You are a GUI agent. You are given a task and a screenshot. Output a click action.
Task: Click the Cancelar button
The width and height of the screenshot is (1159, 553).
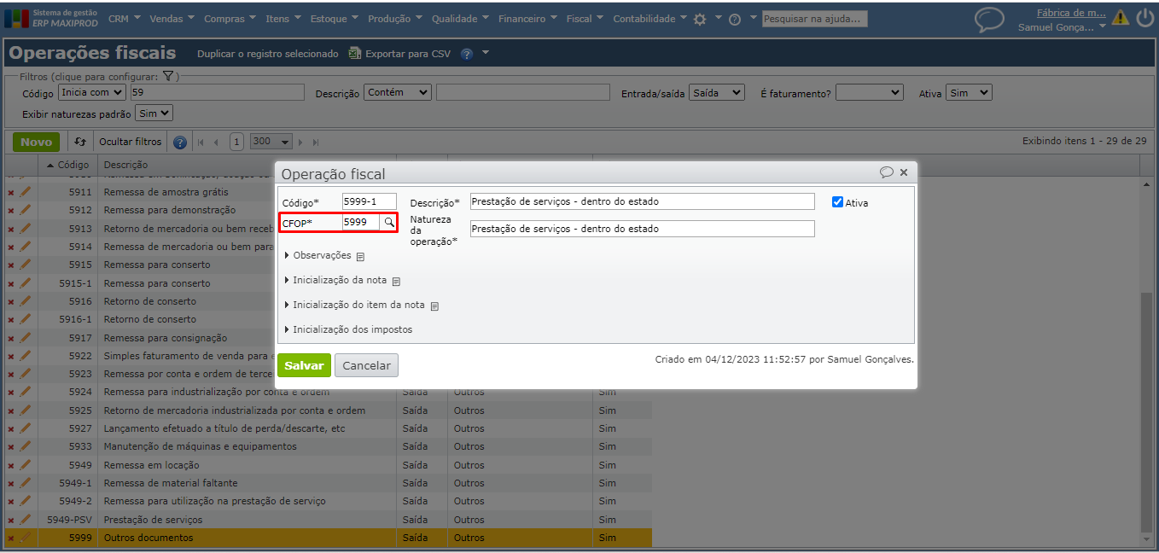click(366, 365)
